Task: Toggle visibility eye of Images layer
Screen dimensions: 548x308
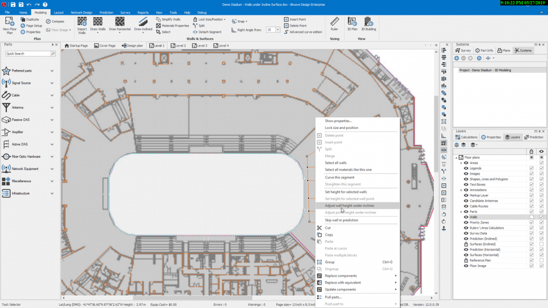Action: pos(466,174)
